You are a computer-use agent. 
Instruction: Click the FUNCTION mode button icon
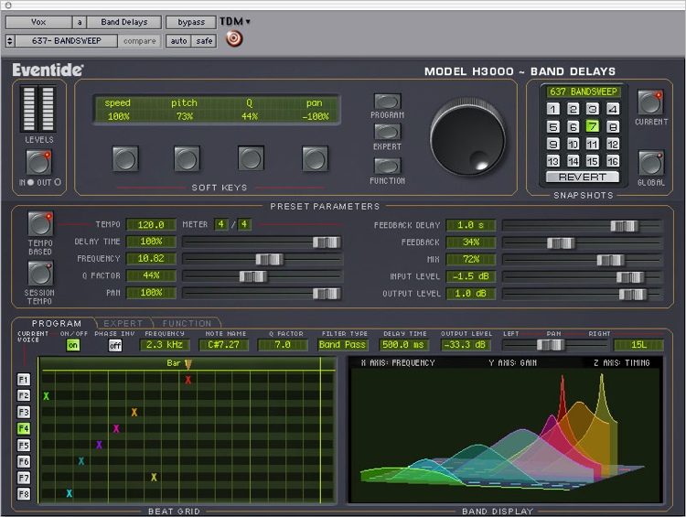(x=387, y=166)
